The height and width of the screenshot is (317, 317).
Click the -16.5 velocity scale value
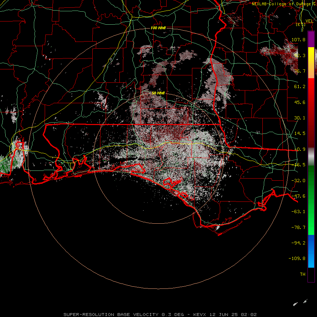[x=300, y=165]
